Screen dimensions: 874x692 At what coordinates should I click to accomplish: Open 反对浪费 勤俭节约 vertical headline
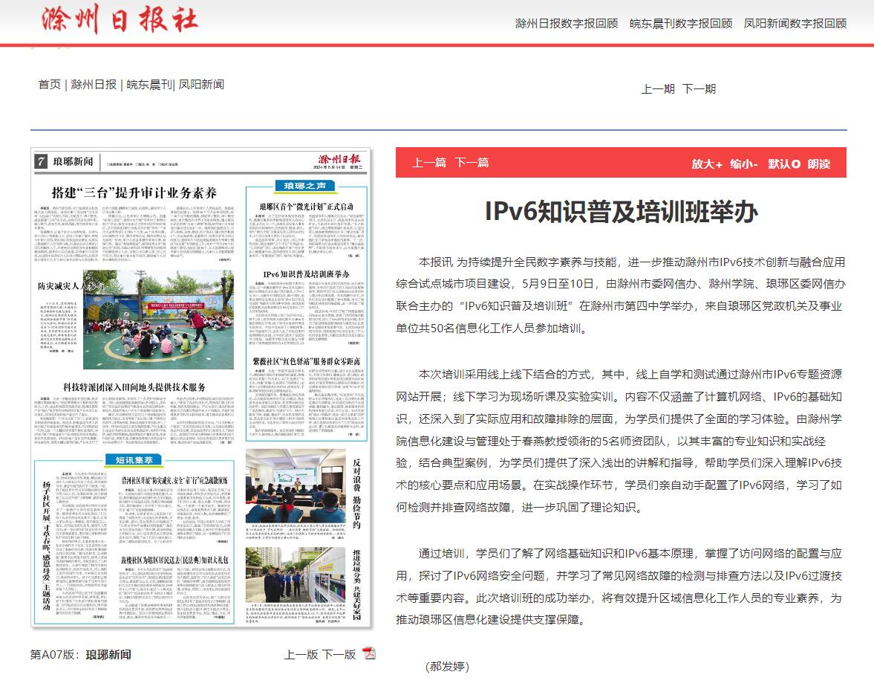(x=356, y=494)
